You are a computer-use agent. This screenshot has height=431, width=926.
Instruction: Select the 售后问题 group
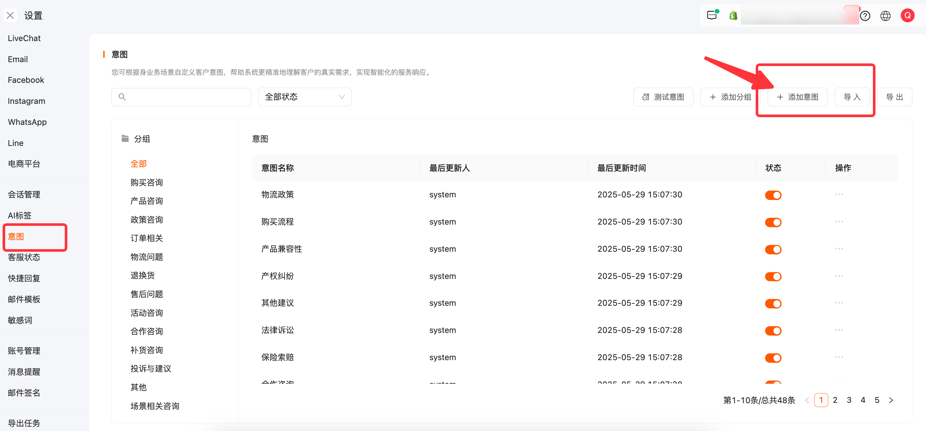pyautogui.click(x=147, y=294)
